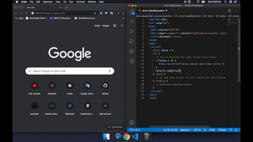Open the VS Code Search panel
This screenshot has height=142, width=253.
tap(132, 21)
